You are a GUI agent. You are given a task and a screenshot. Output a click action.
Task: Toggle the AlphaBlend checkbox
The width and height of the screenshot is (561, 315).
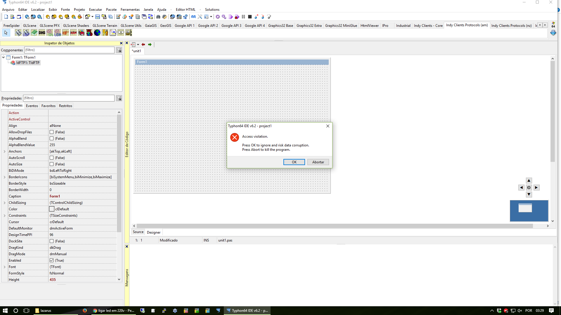tap(52, 139)
